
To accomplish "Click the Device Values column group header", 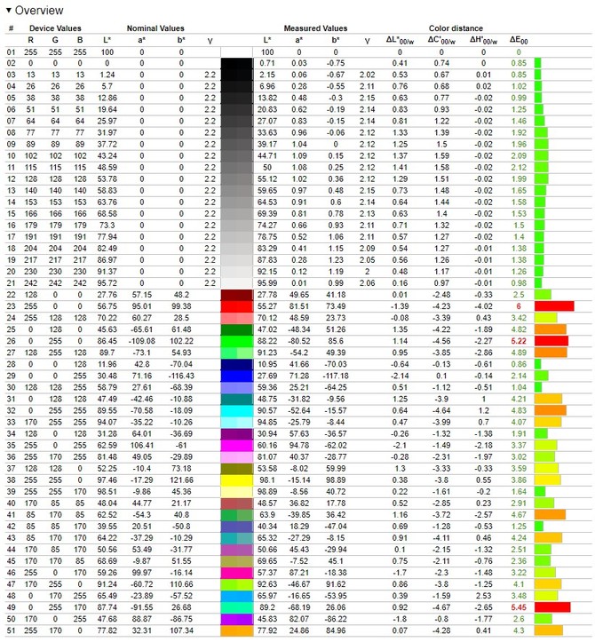I will point(55,28).
